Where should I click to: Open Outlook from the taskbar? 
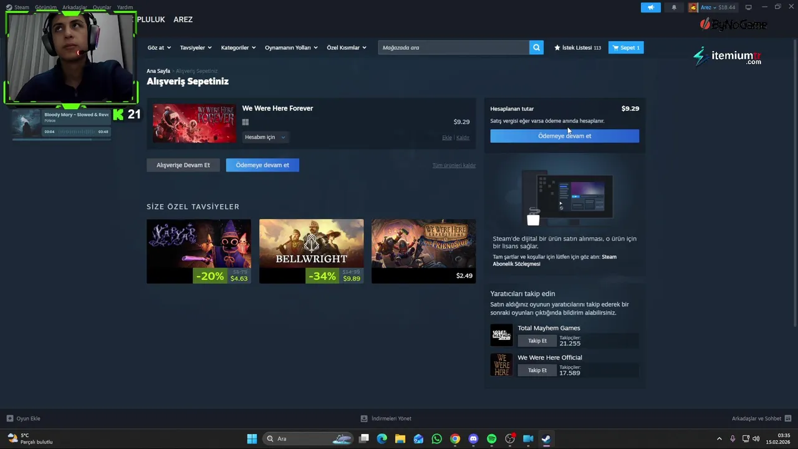pyautogui.click(x=418, y=438)
